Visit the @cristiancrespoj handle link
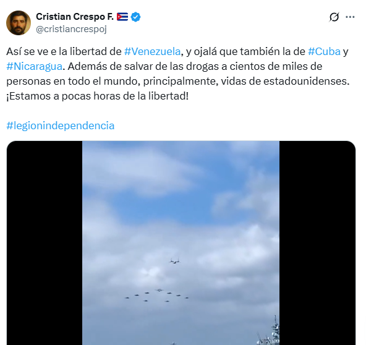The width and height of the screenshot is (366, 345). [71, 29]
